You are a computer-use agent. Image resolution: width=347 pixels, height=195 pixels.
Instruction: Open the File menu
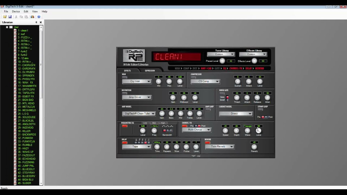(6, 12)
